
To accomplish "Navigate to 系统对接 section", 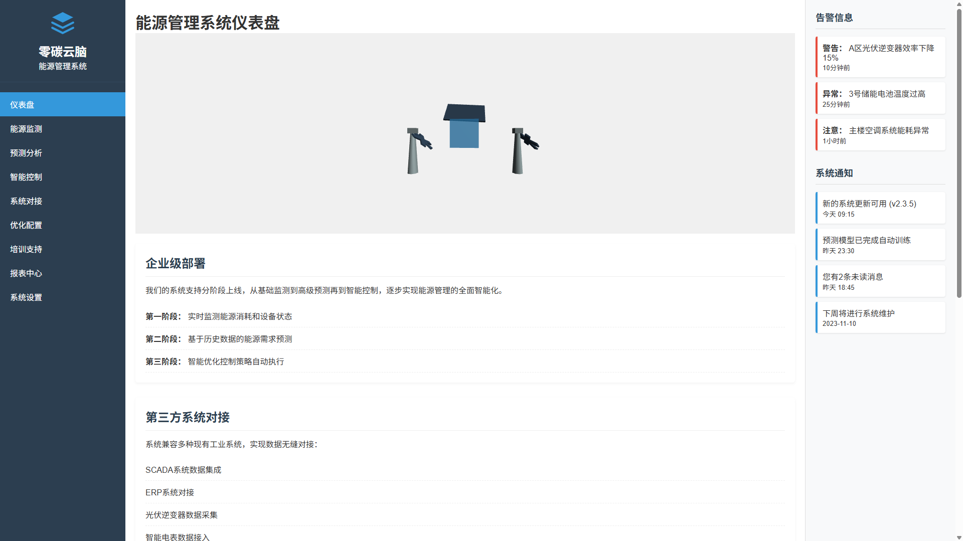I will [x=63, y=201].
